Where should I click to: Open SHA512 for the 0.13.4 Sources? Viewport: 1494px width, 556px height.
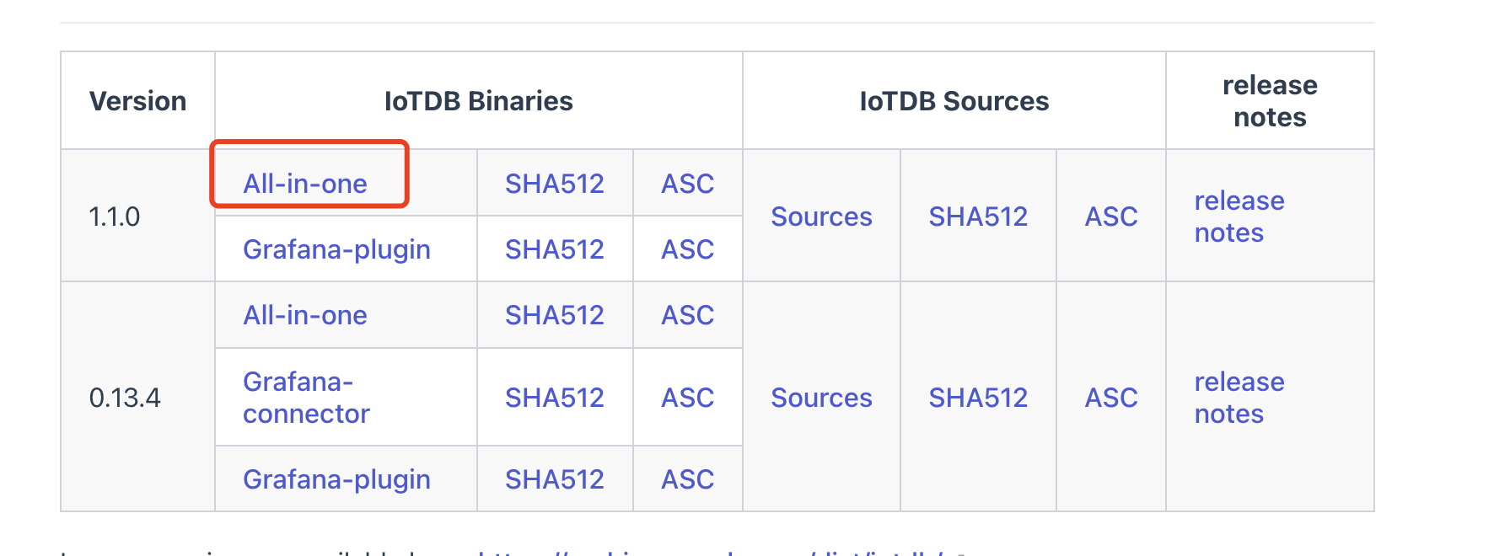[x=978, y=398]
